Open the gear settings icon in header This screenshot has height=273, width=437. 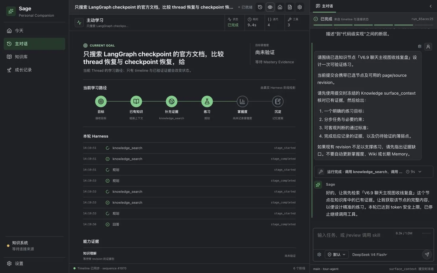(300, 7)
